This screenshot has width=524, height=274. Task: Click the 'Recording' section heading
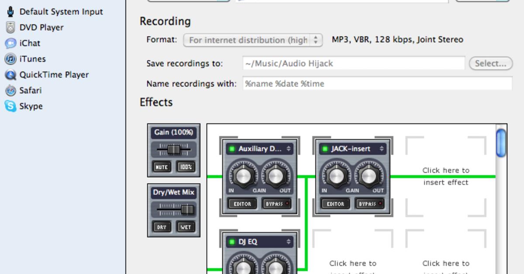[x=165, y=21]
